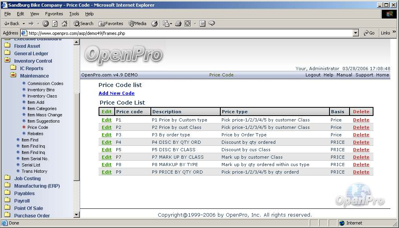Screen dimensions: 399x228
Task: Collapse the Inventory Control folder
Action: 7,61
